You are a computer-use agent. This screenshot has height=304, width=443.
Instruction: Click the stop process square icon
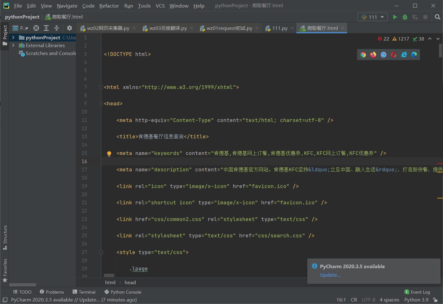pos(425,17)
